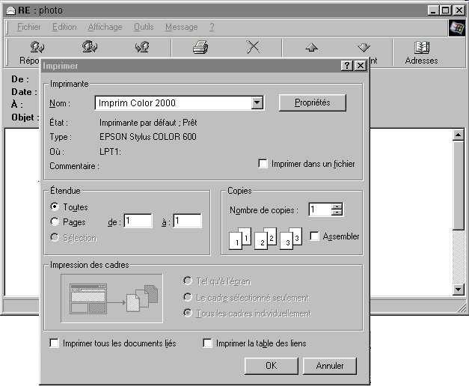
Task: Toggle the Assembler checkbox
Action: pyautogui.click(x=314, y=236)
